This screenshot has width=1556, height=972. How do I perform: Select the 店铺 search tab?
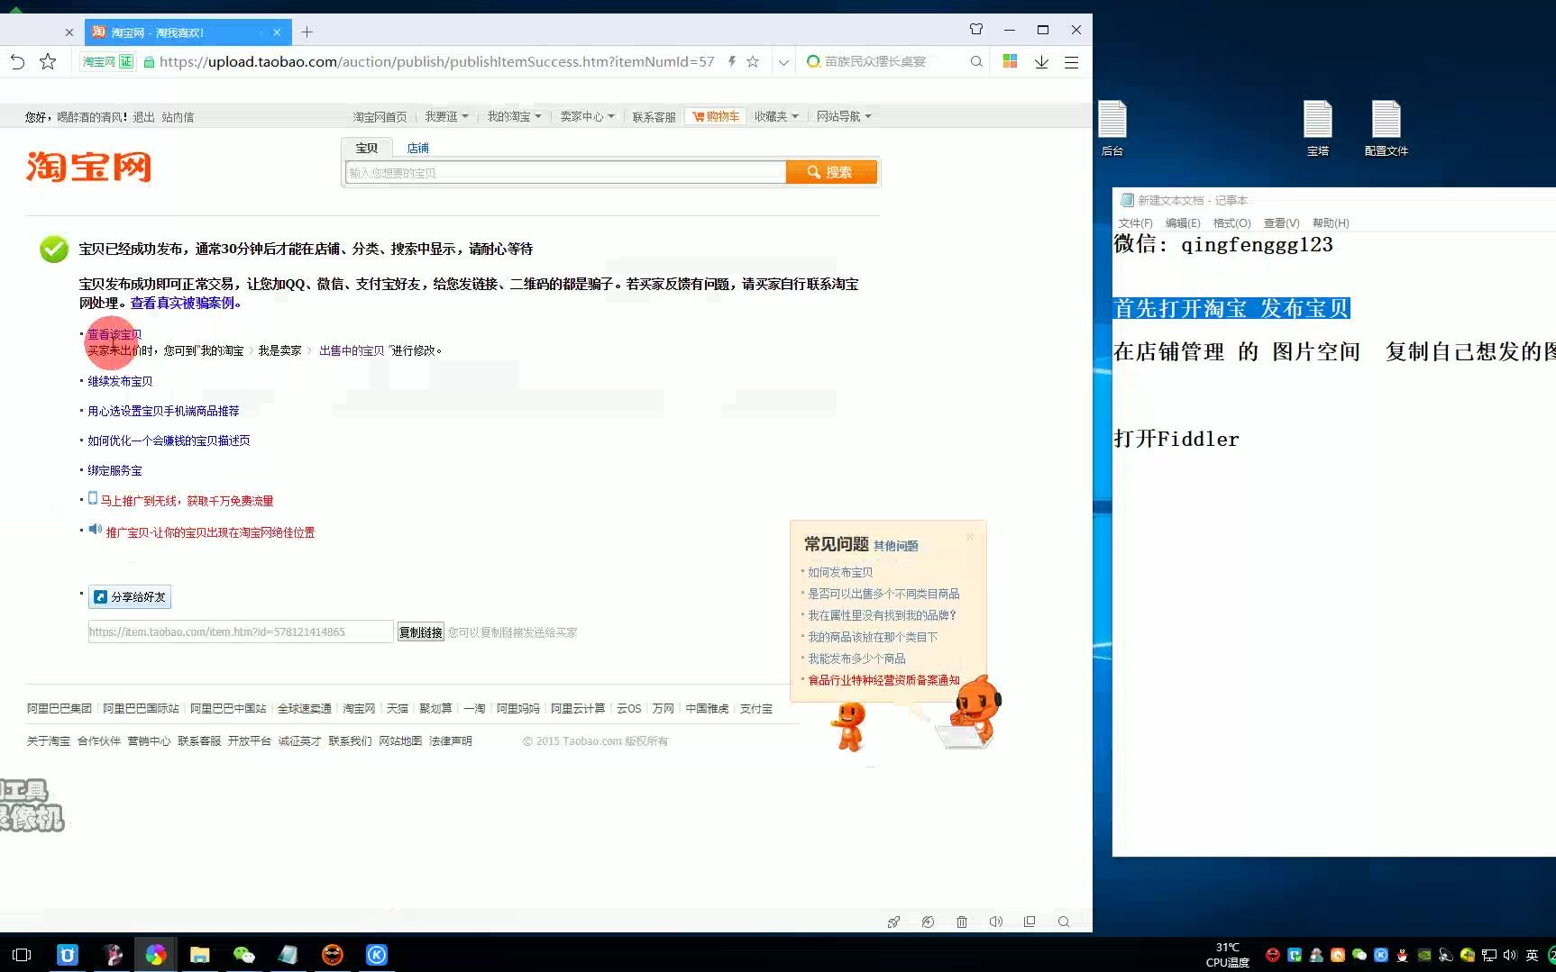click(417, 148)
